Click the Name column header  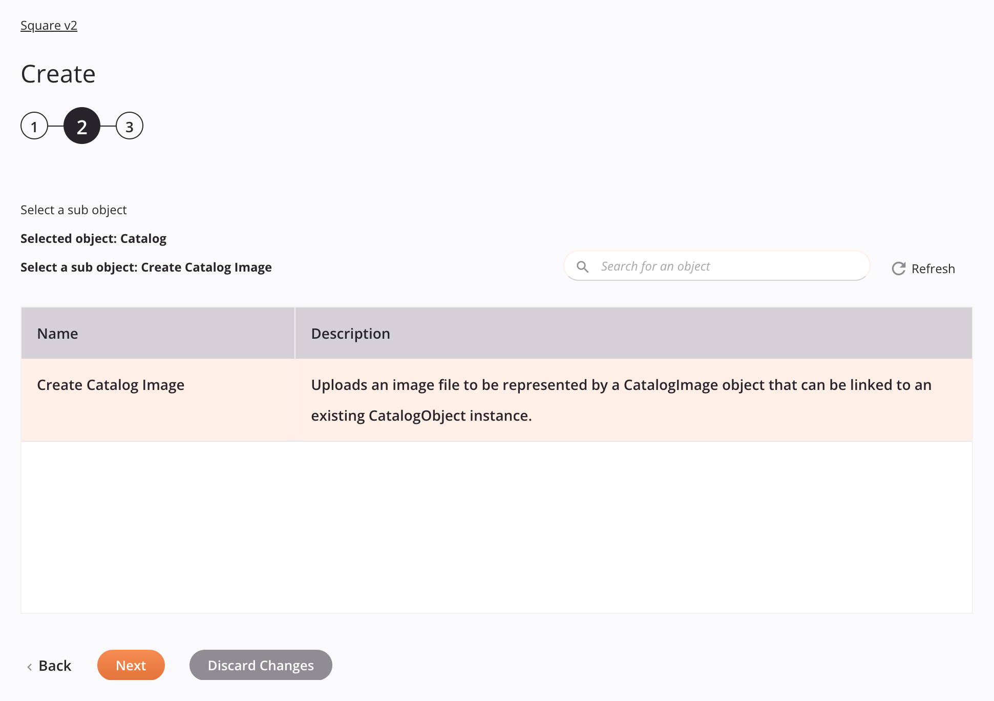(57, 333)
